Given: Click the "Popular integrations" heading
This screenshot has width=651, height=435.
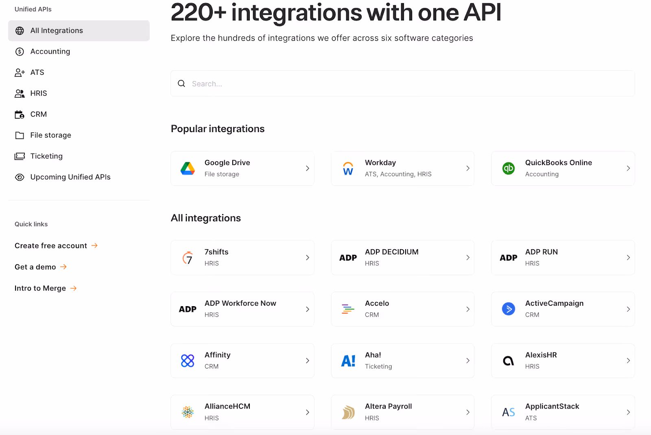Looking at the screenshot, I should coord(218,129).
